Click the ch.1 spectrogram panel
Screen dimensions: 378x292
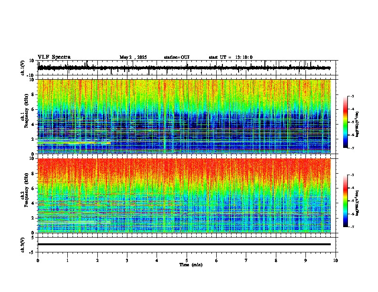(184, 116)
